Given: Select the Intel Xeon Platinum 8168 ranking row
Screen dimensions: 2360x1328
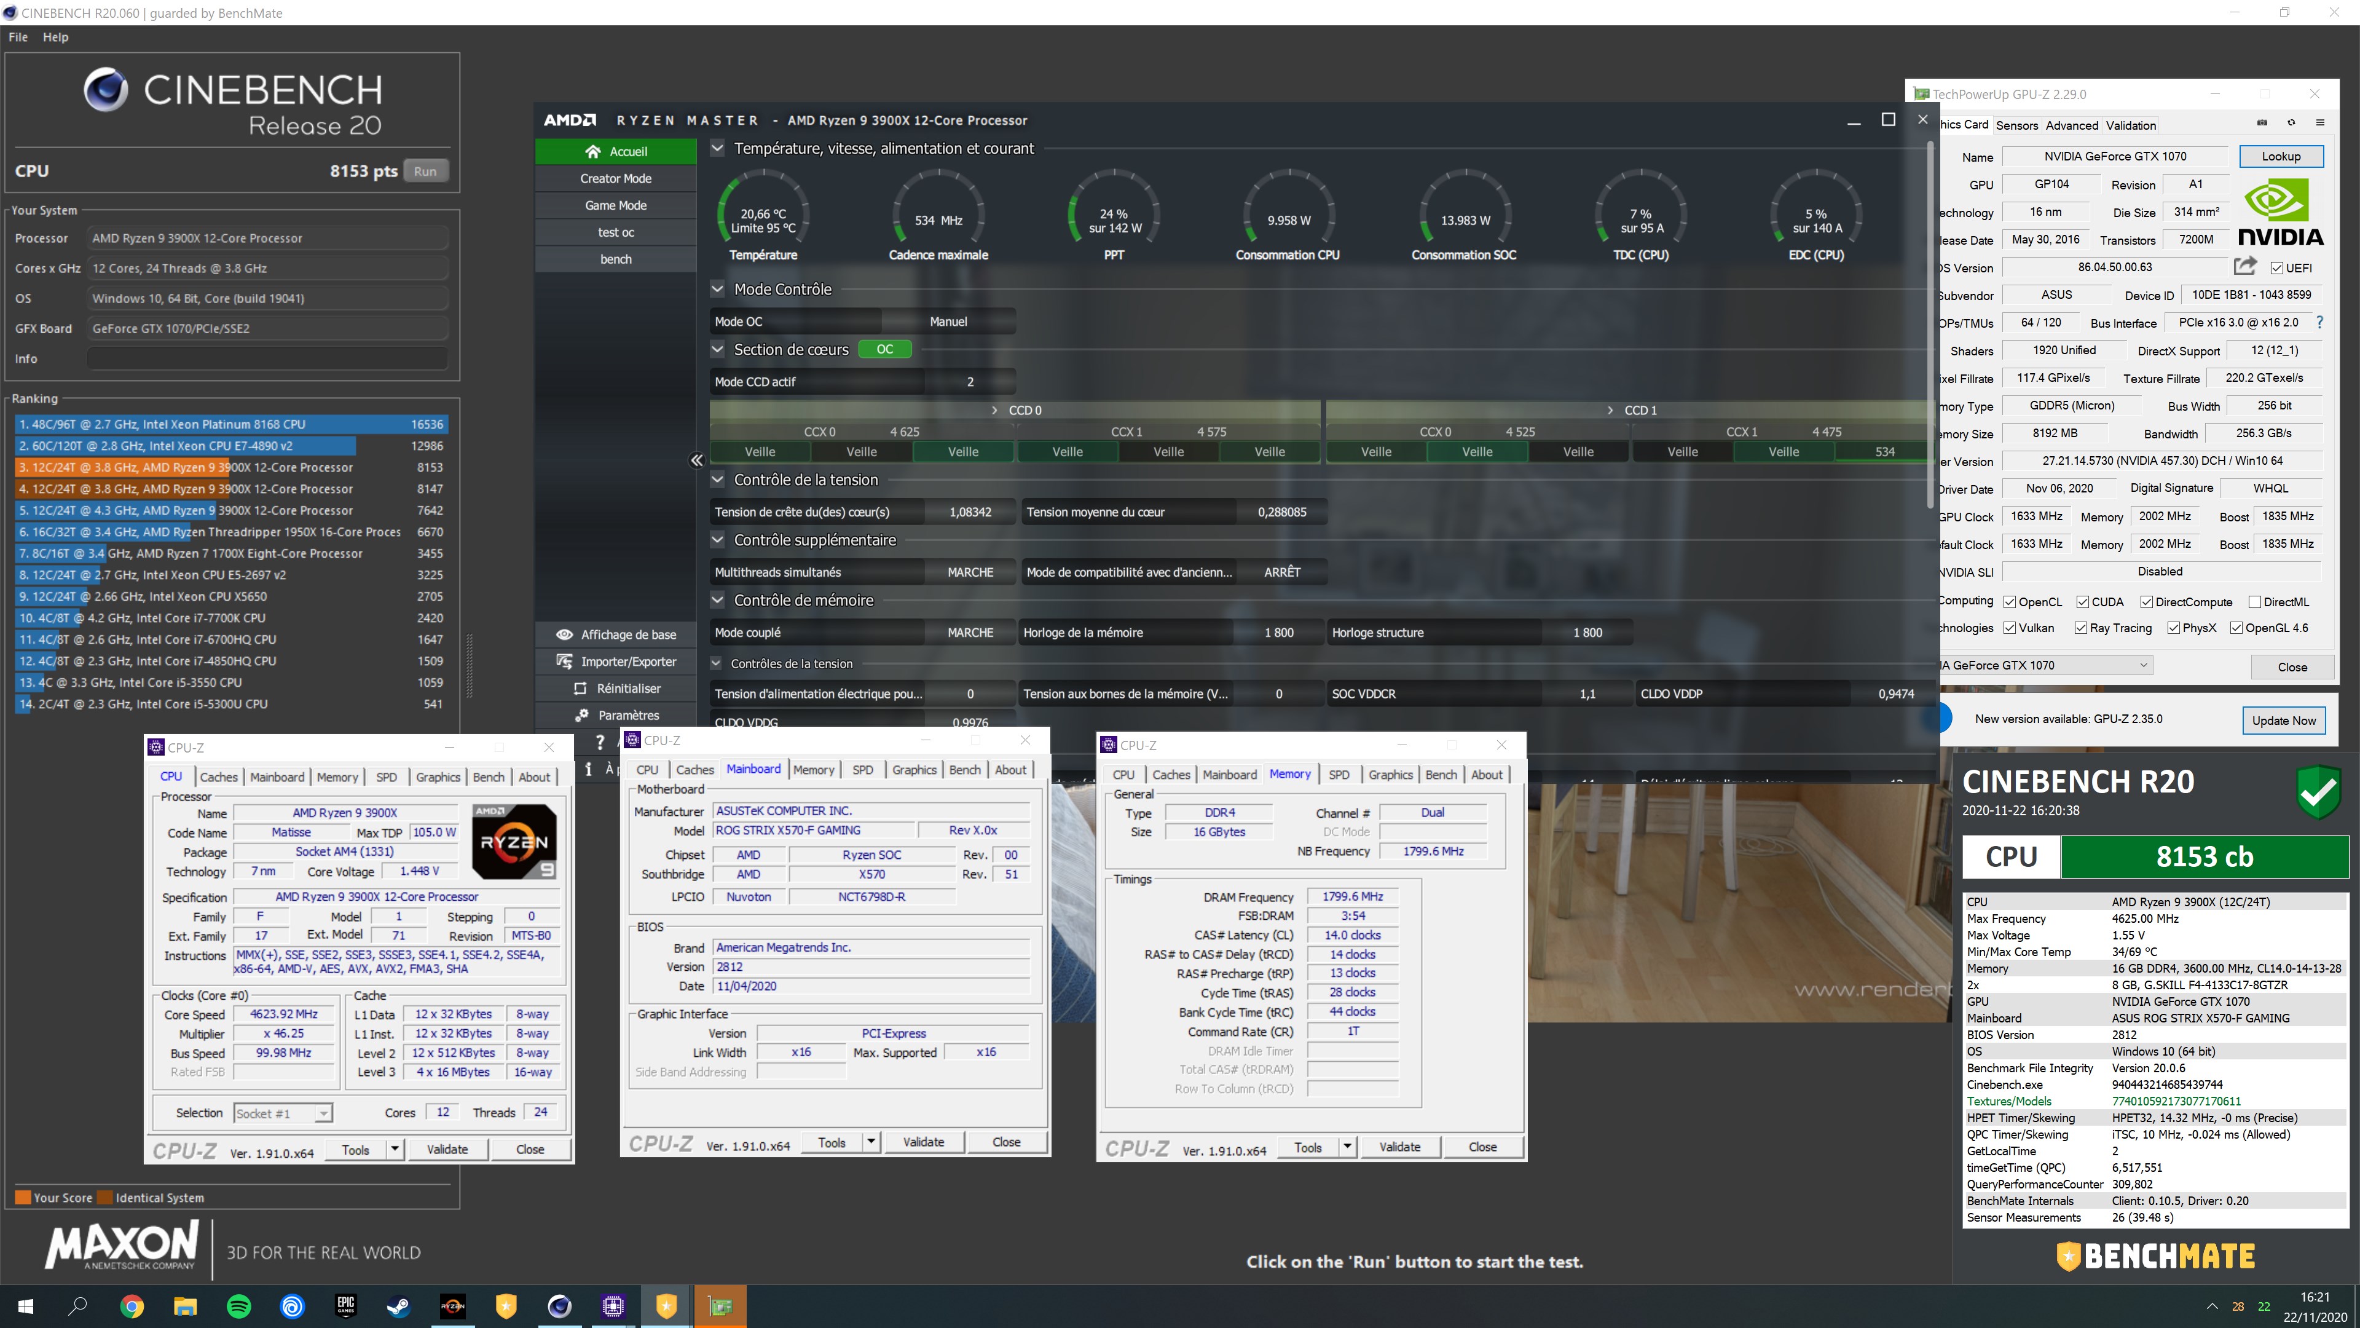Looking at the screenshot, I should pyautogui.click(x=231, y=424).
